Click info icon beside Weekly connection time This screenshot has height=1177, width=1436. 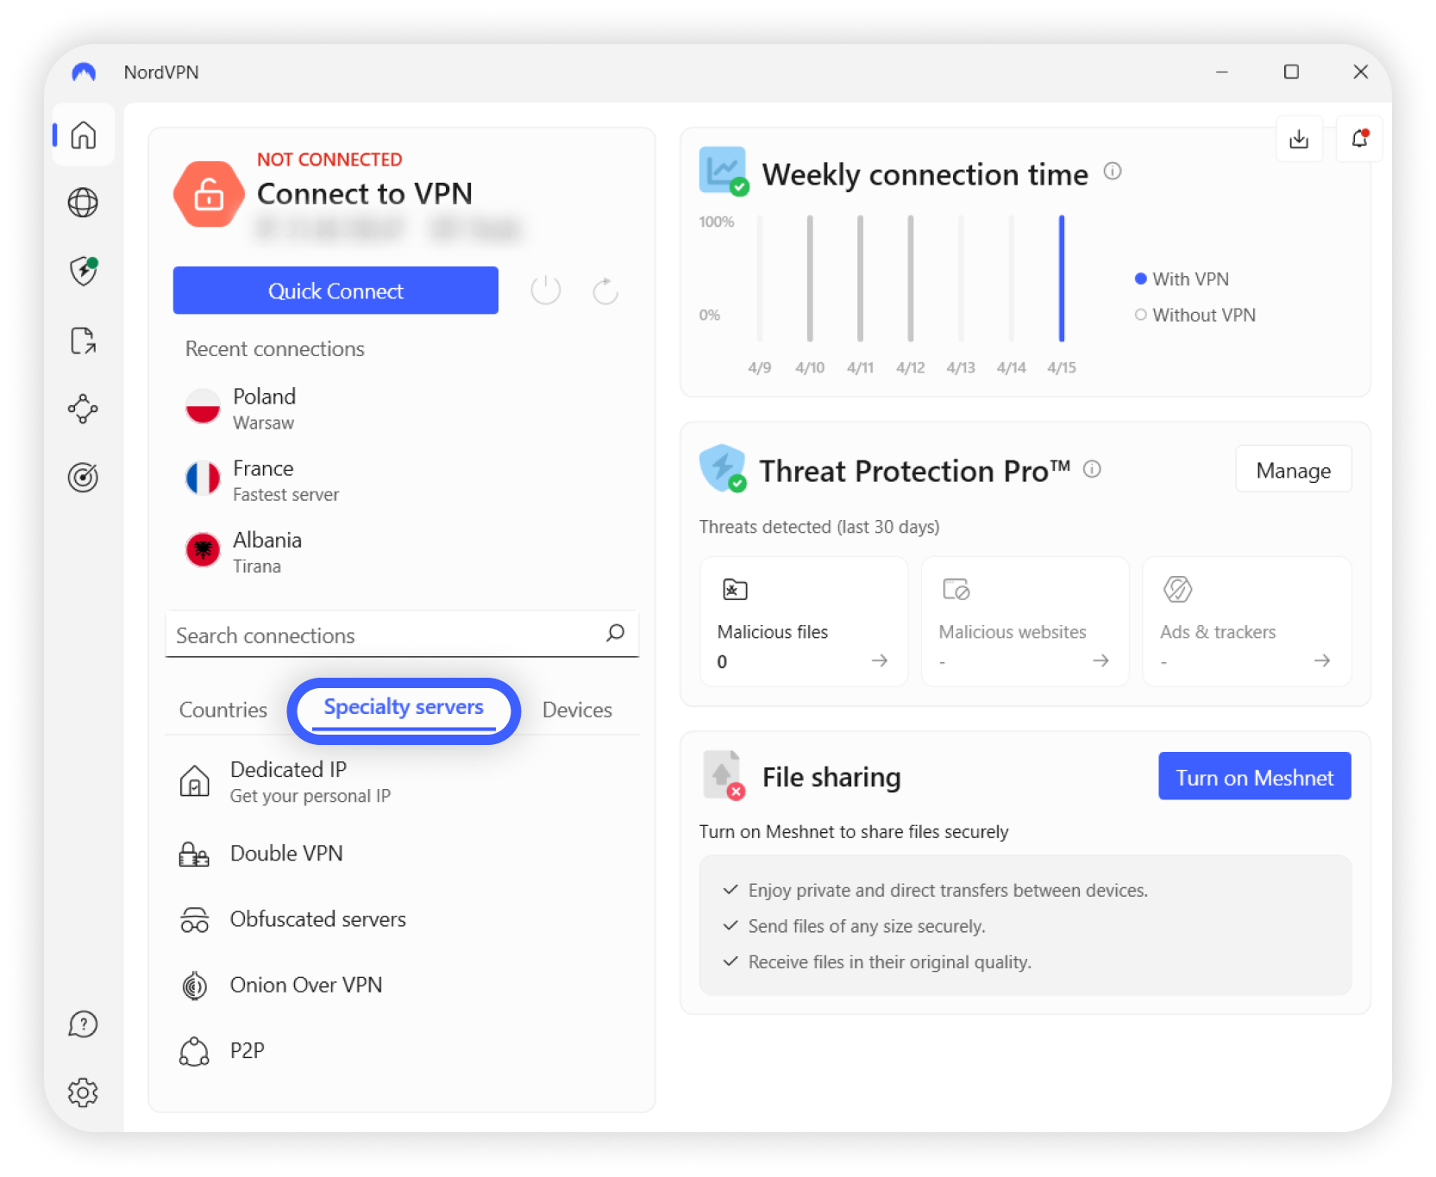[x=1113, y=172]
